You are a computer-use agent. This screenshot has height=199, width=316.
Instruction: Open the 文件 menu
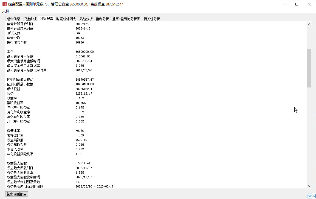click(6, 11)
